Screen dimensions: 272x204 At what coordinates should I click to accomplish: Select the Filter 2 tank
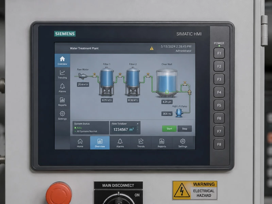click(x=133, y=82)
